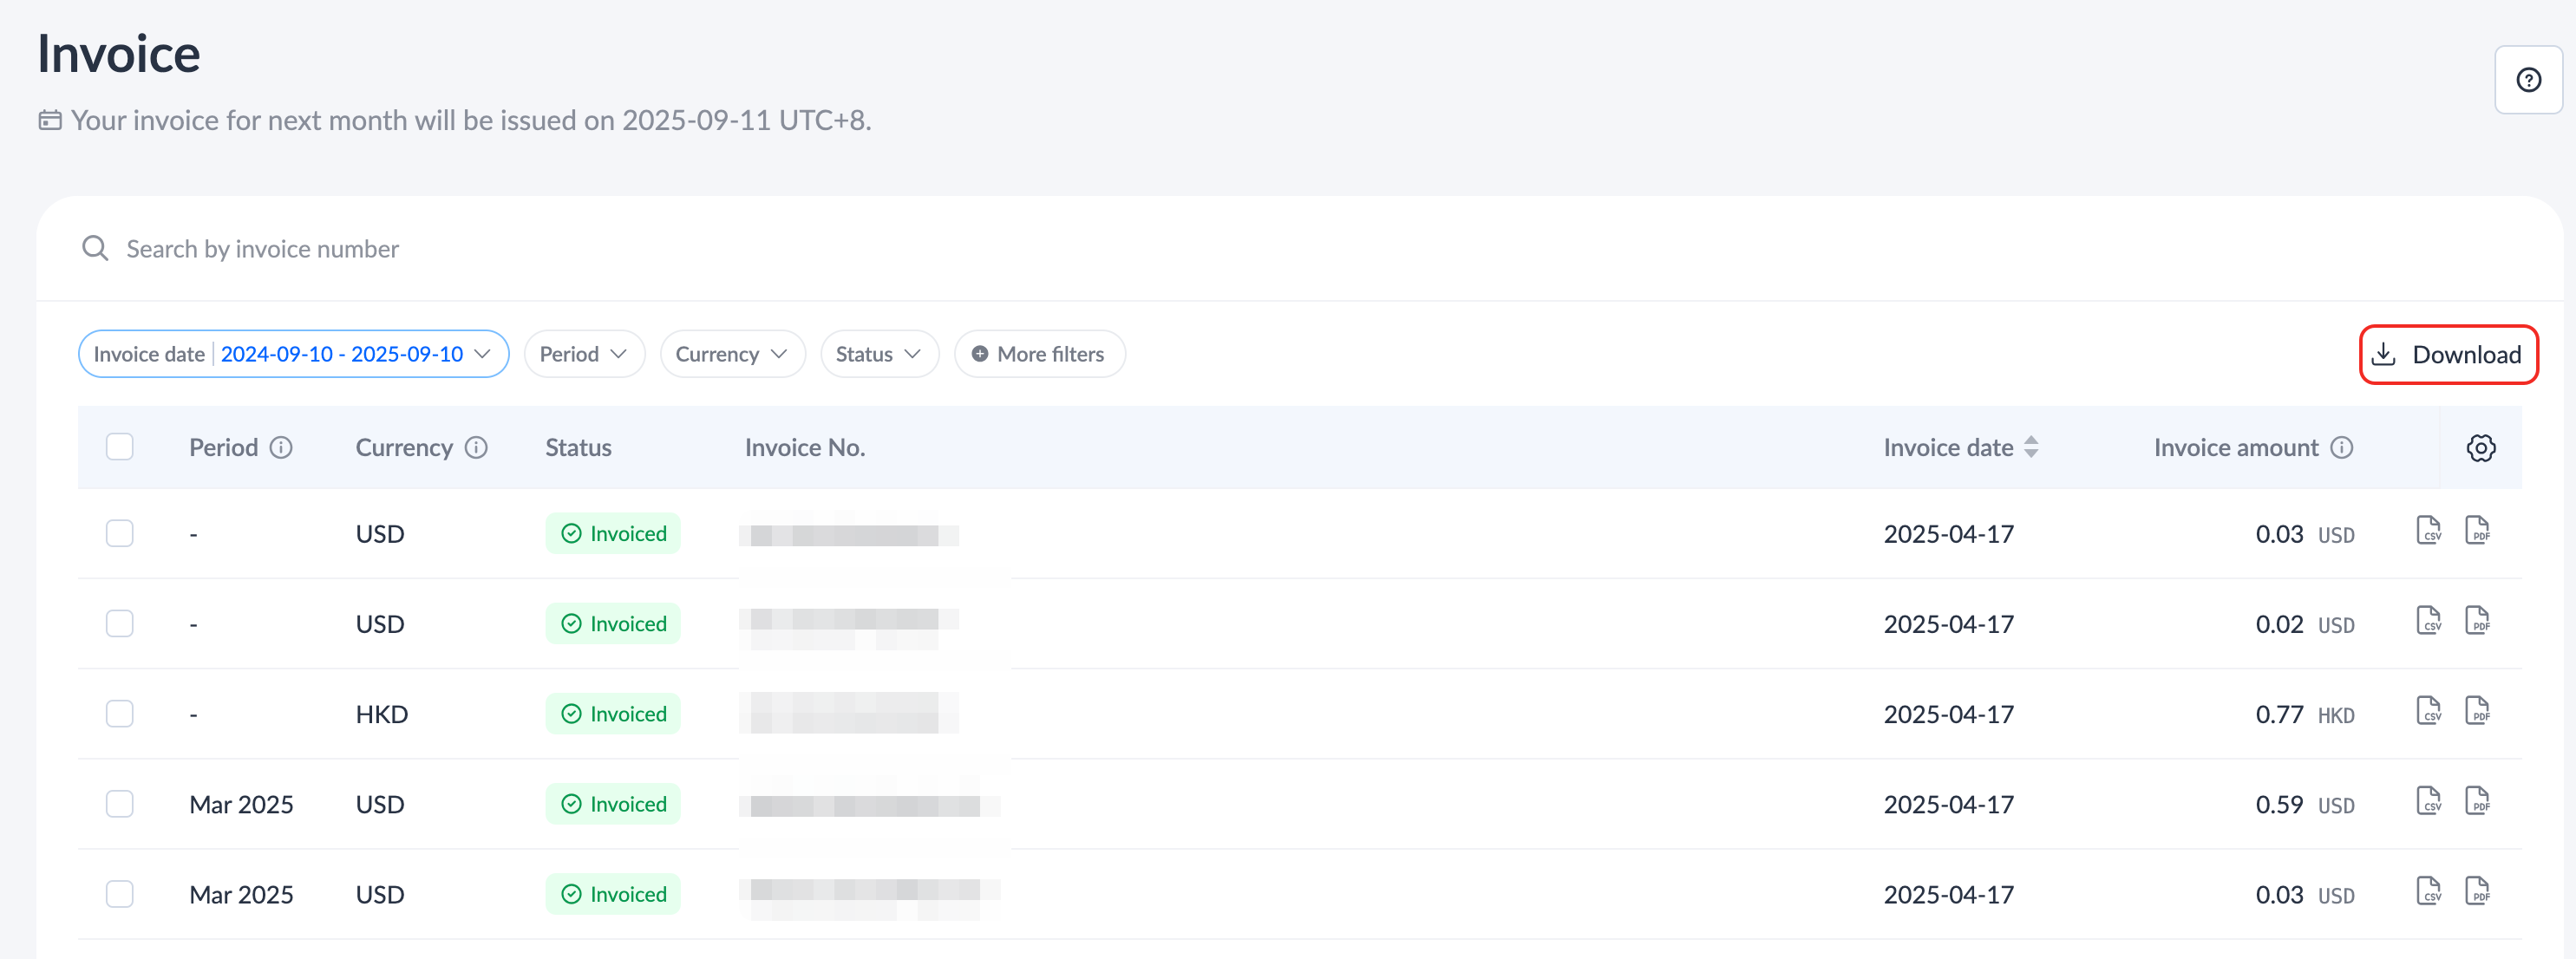Click the Currency column info icon
The height and width of the screenshot is (959, 2576).
(x=477, y=448)
